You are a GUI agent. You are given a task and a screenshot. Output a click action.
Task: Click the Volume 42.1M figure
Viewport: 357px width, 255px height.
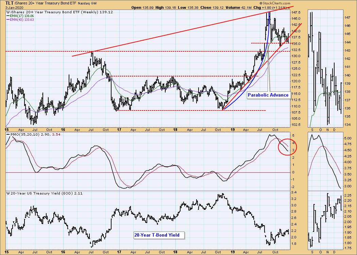[x=239, y=7]
